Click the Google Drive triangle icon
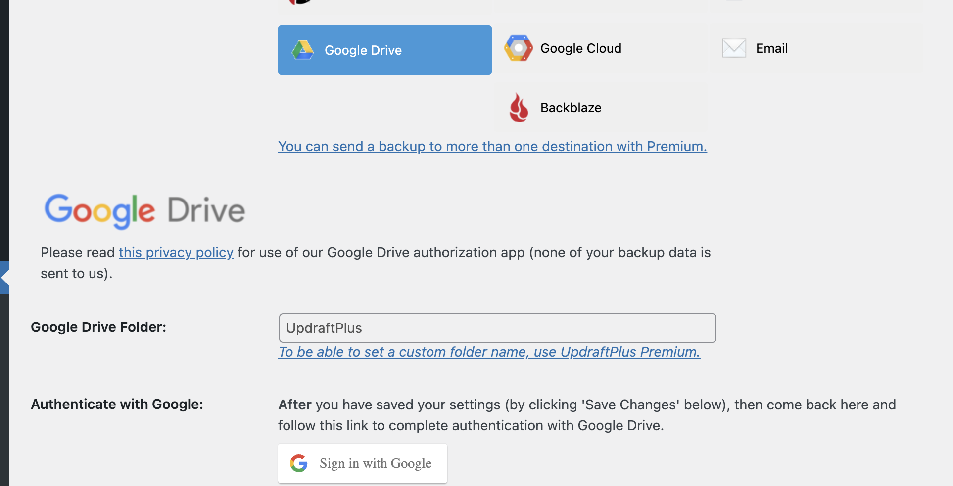Image resolution: width=953 pixels, height=486 pixels. point(303,50)
